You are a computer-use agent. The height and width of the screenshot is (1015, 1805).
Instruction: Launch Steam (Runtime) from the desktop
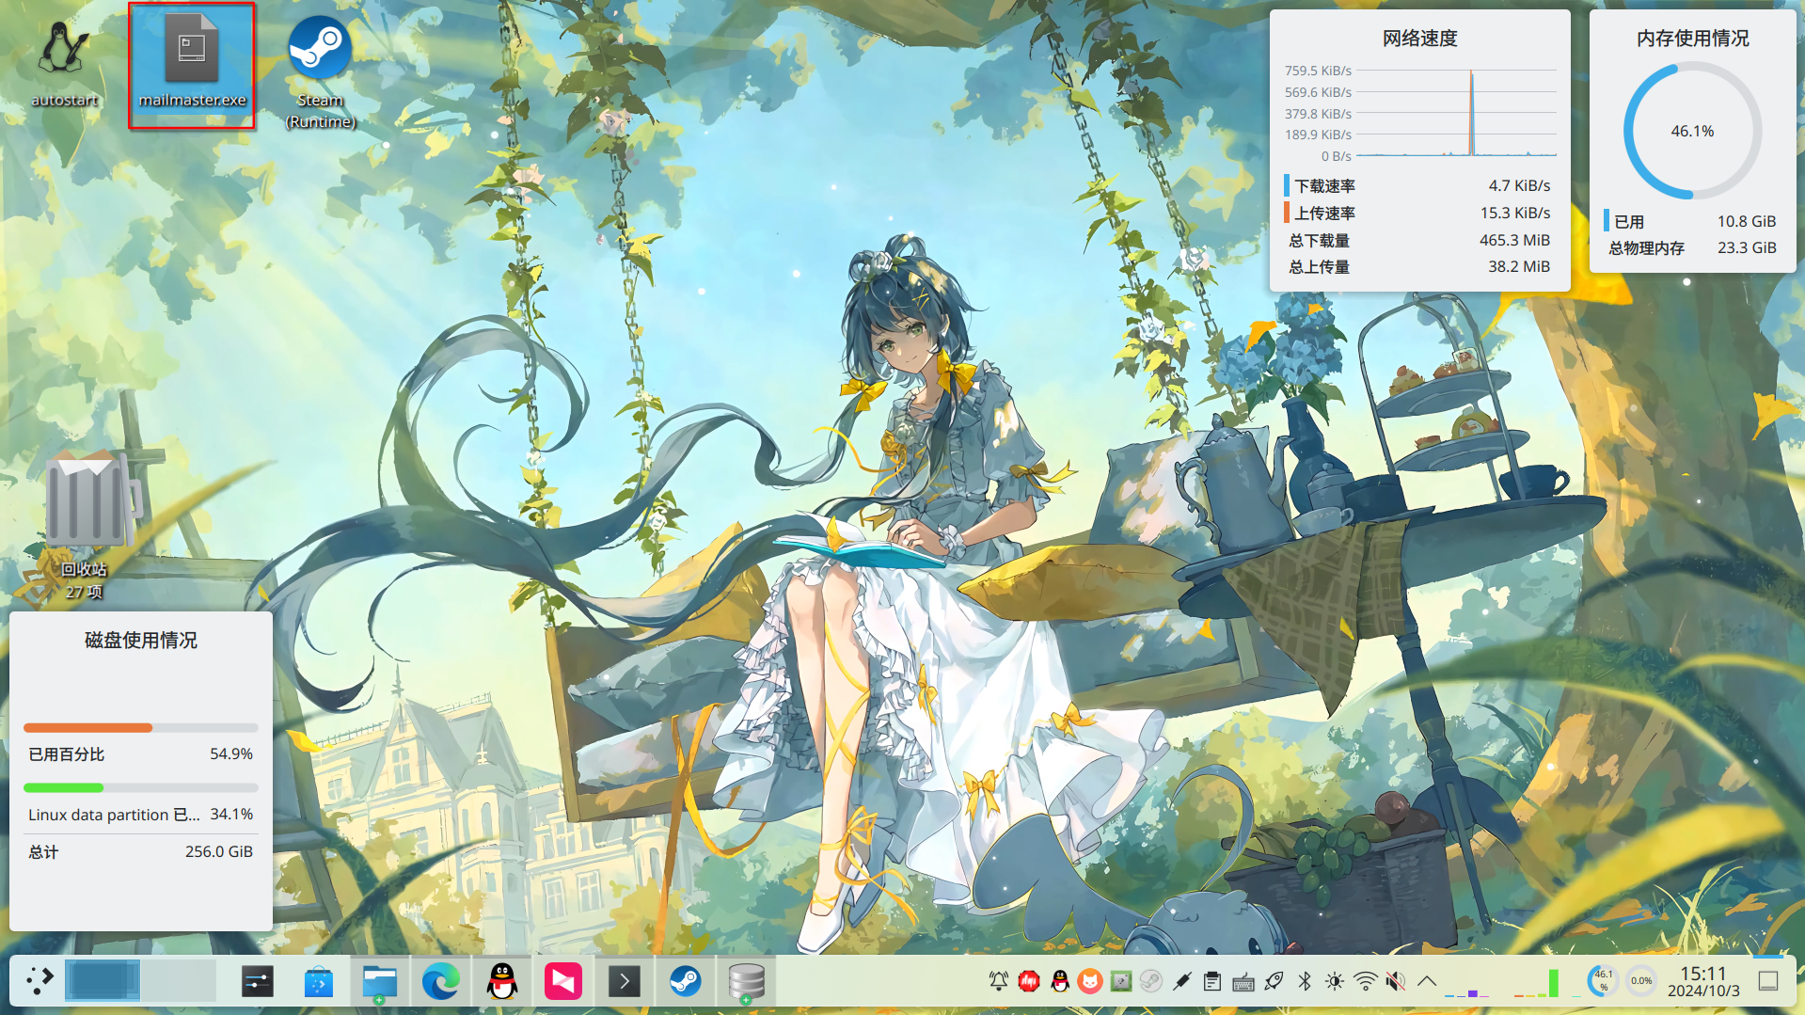[321, 71]
